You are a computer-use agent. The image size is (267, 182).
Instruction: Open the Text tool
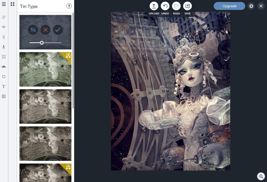[4, 86]
